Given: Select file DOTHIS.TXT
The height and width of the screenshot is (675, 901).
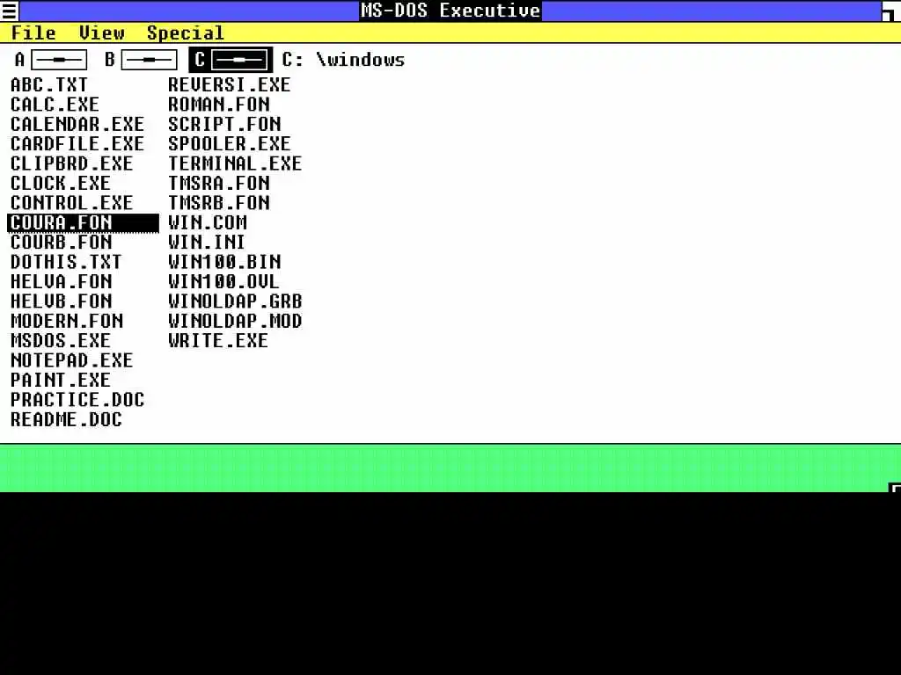Looking at the screenshot, I should tap(67, 262).
